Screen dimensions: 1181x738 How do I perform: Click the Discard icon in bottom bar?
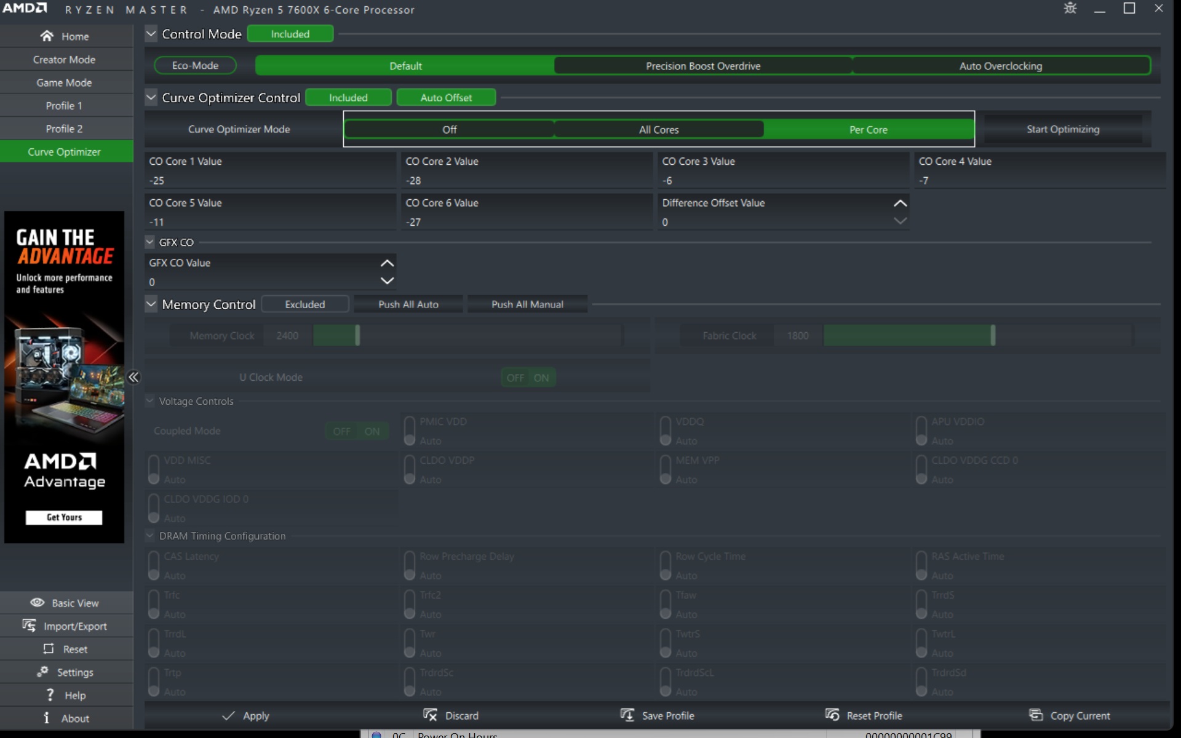click(x=430, y=715)
